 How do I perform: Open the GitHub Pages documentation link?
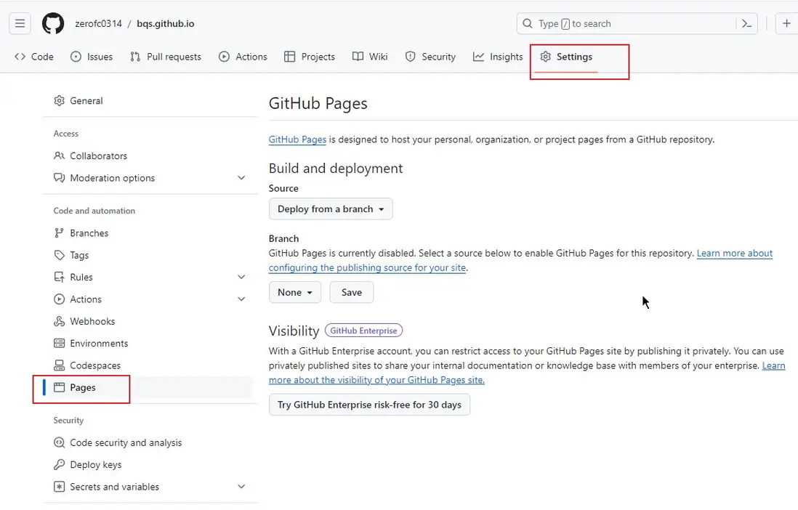tap(297, 139)
